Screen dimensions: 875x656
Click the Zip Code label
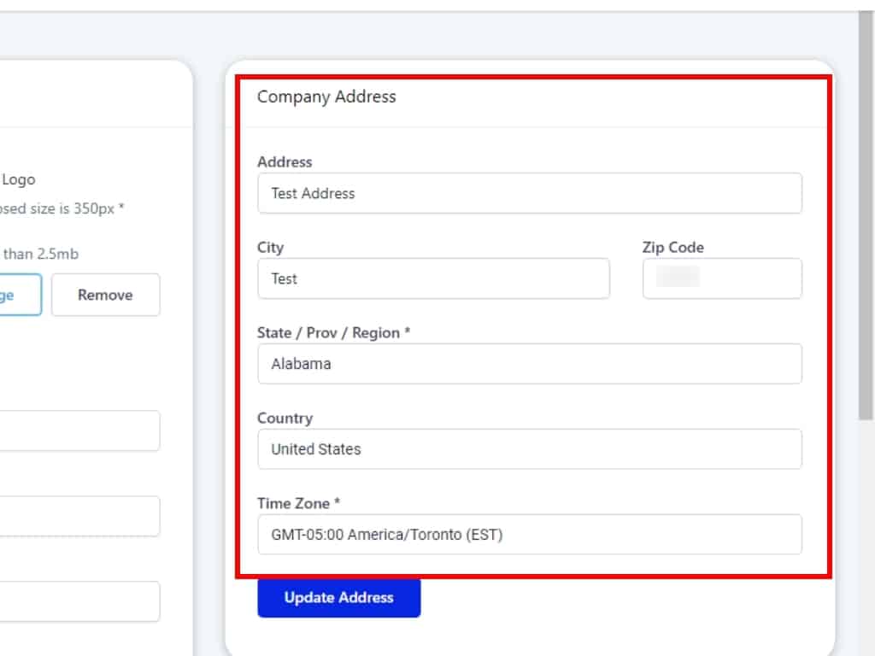672,247
